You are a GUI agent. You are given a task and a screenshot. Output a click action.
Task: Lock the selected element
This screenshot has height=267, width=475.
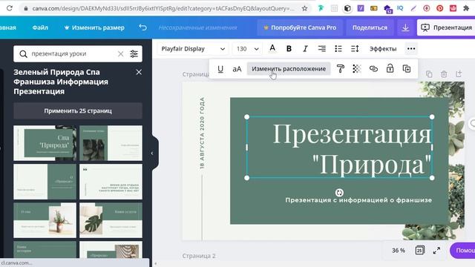pyautogui.click(x=390, y=68)
